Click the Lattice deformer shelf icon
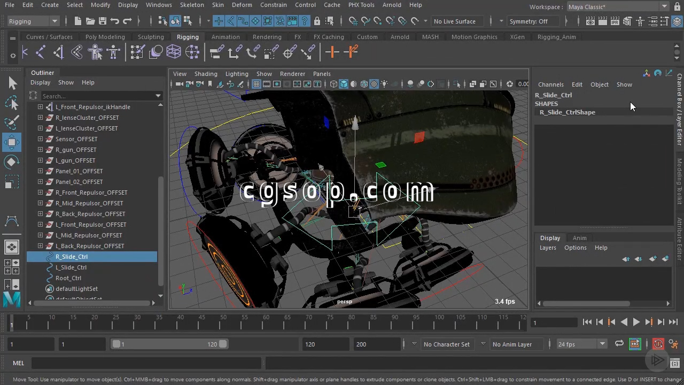Viewport: 684px width, 385px height. (x=174, y=52)
